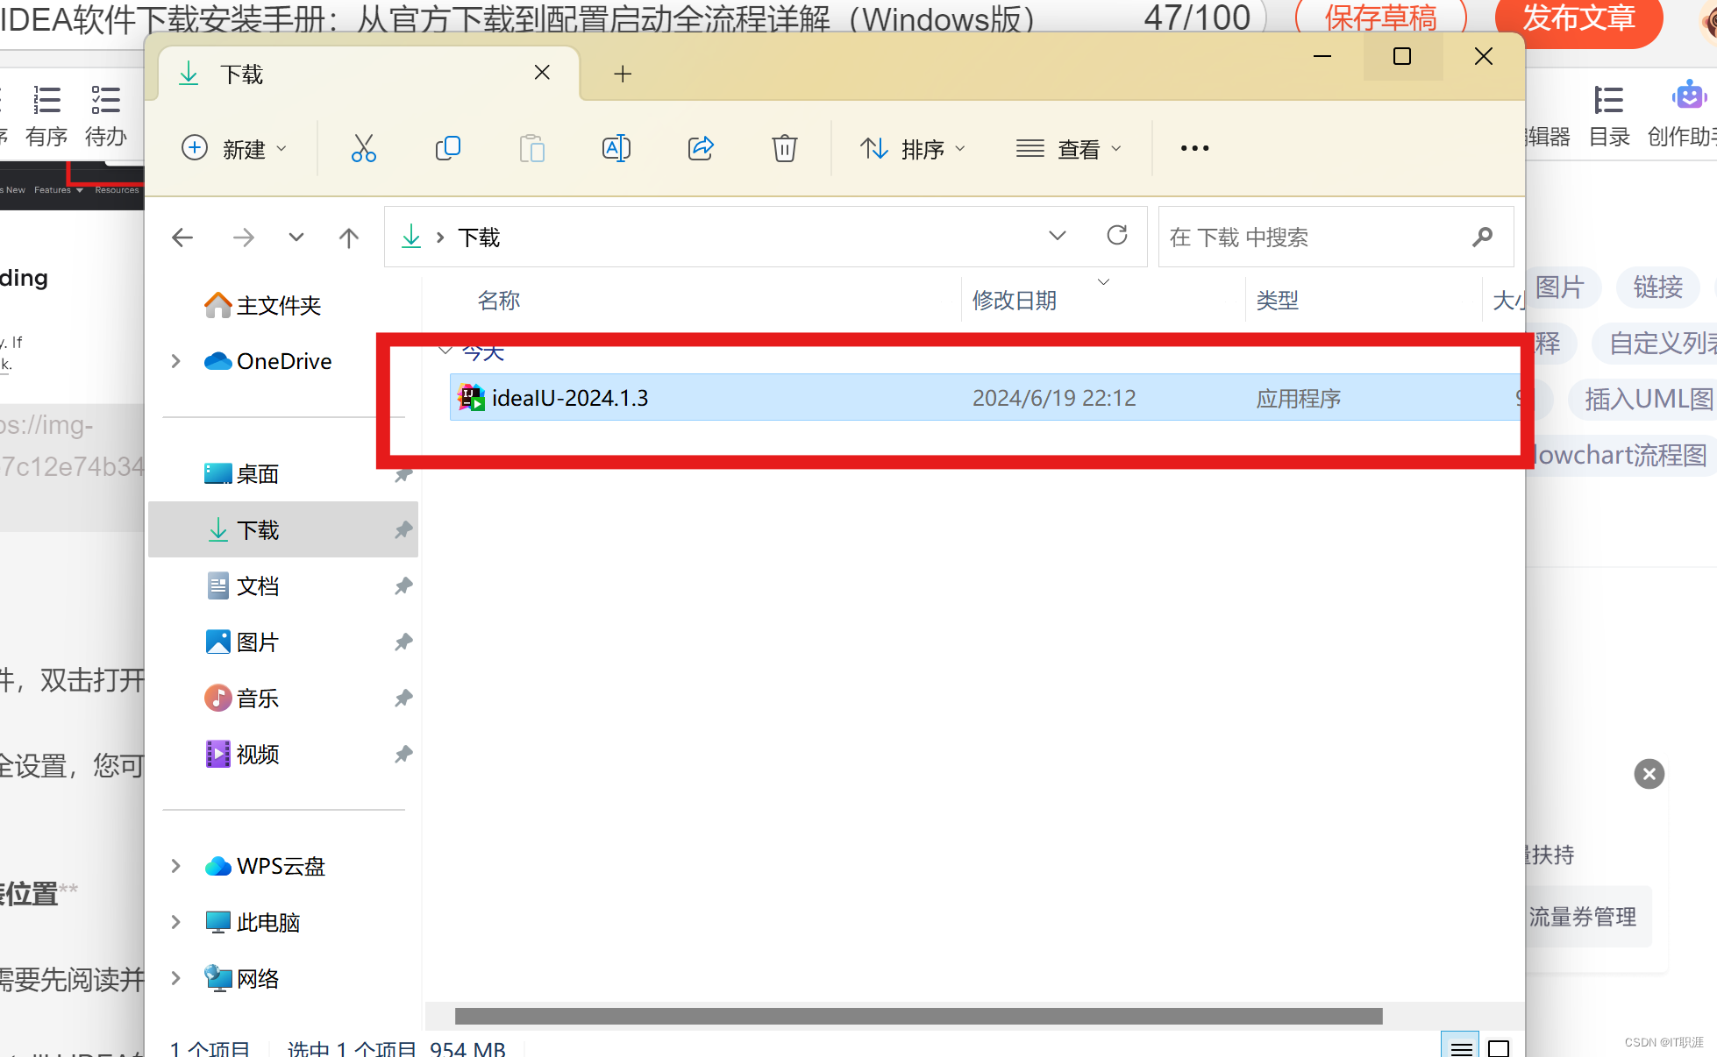Sort by 修改日期 column header
The image size is (1717, 1057).
1015,301
